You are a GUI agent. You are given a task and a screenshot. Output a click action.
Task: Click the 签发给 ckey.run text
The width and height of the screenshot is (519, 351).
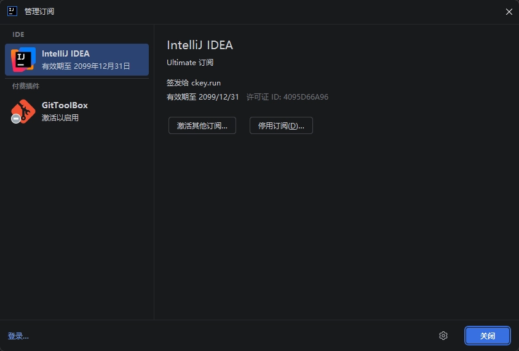point(194,83)
